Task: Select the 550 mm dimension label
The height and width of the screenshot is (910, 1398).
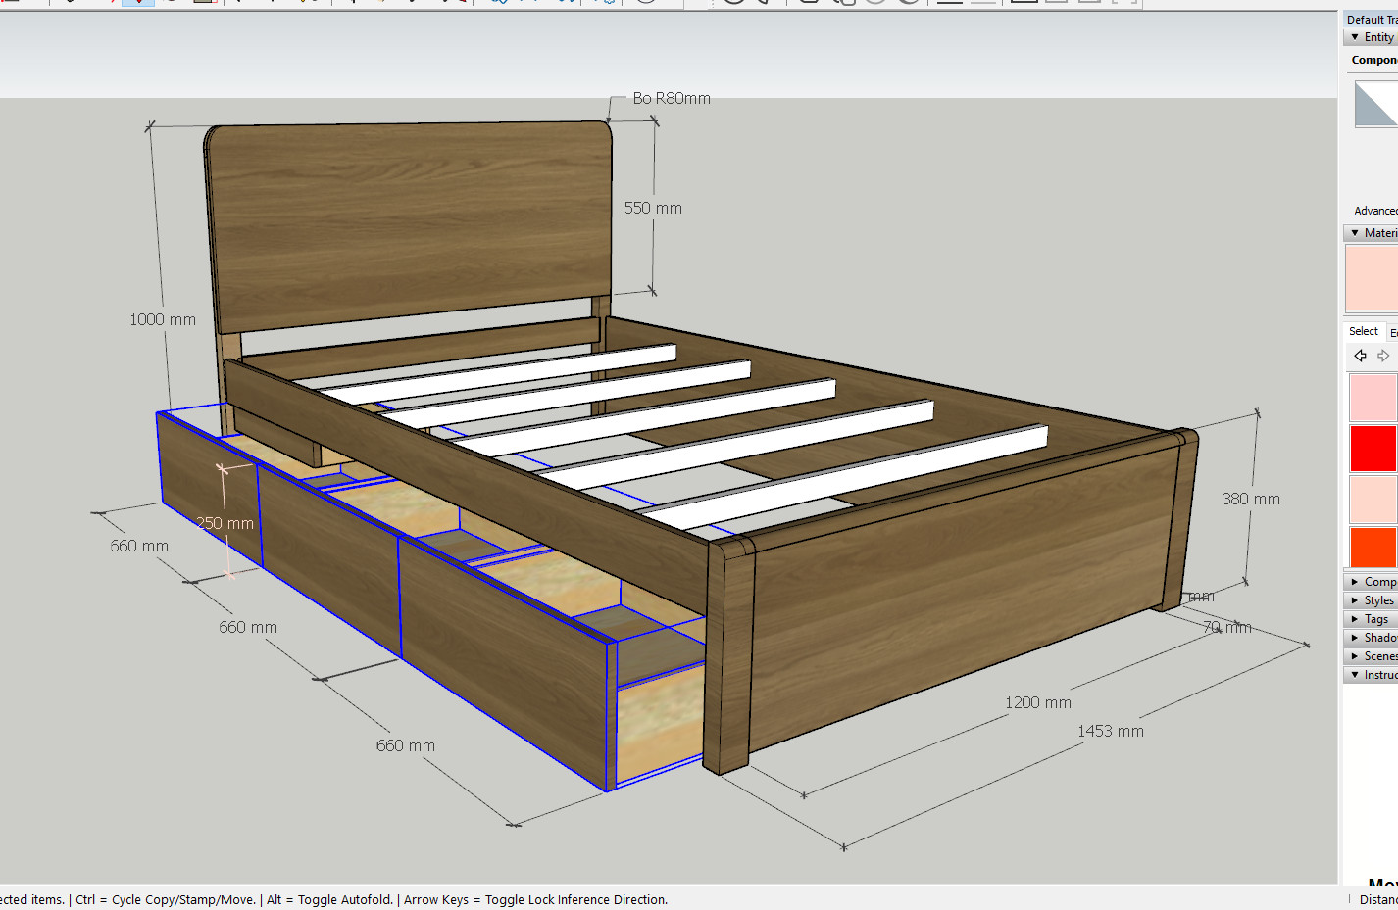Action: pyautogui.click(x=653, y=209)
